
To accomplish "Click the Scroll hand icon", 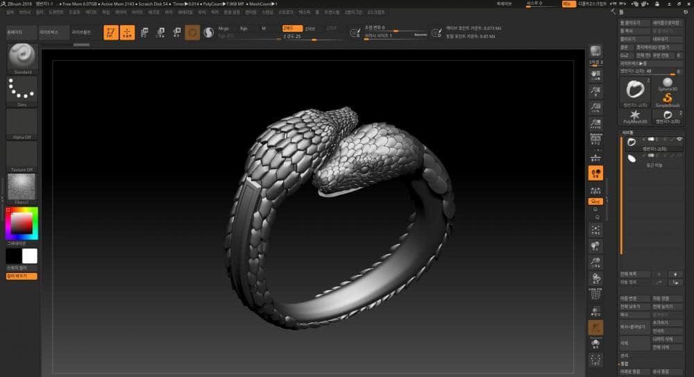I will [595, 75].
